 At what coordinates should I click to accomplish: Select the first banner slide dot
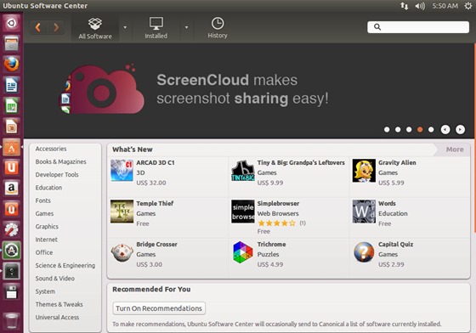pyautogui.click(x=387, y=129)
